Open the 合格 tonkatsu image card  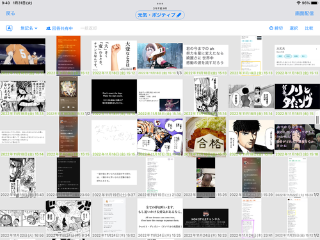pos(205,137)
